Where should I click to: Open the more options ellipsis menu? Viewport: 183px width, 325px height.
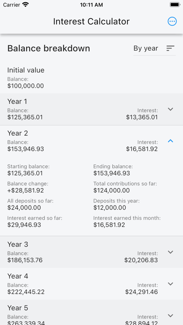click(172, 21)
